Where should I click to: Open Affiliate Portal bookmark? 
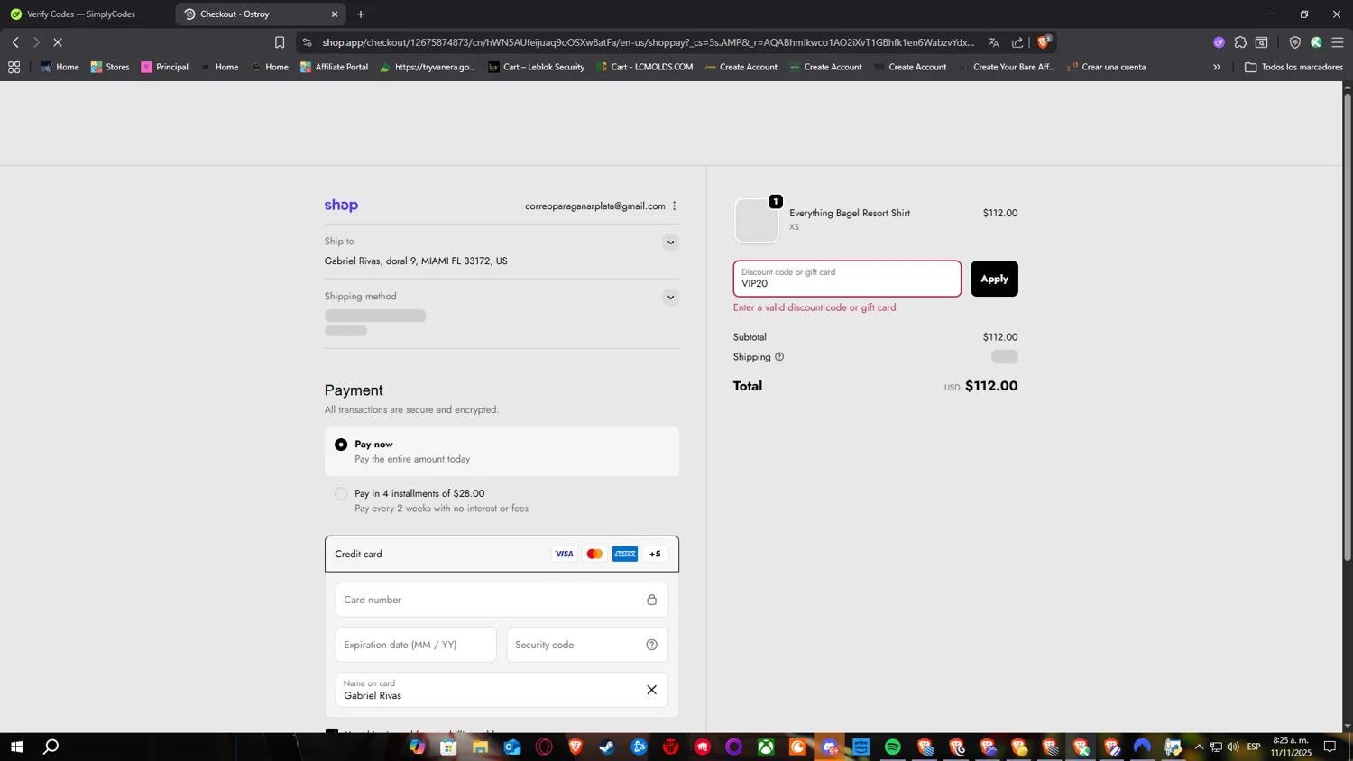334,67
